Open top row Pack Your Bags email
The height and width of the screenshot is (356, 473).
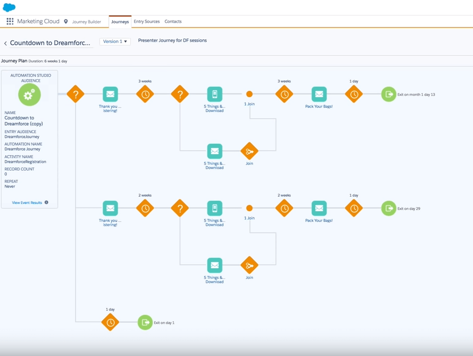click(x=319, y=95)
